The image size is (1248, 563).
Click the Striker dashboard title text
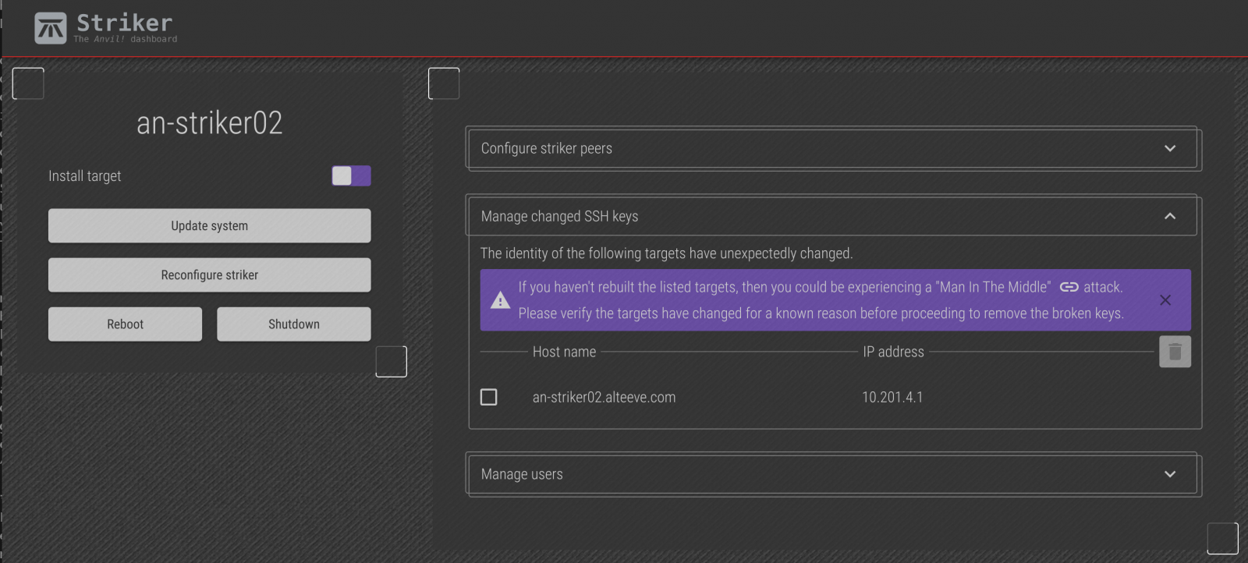125,23
